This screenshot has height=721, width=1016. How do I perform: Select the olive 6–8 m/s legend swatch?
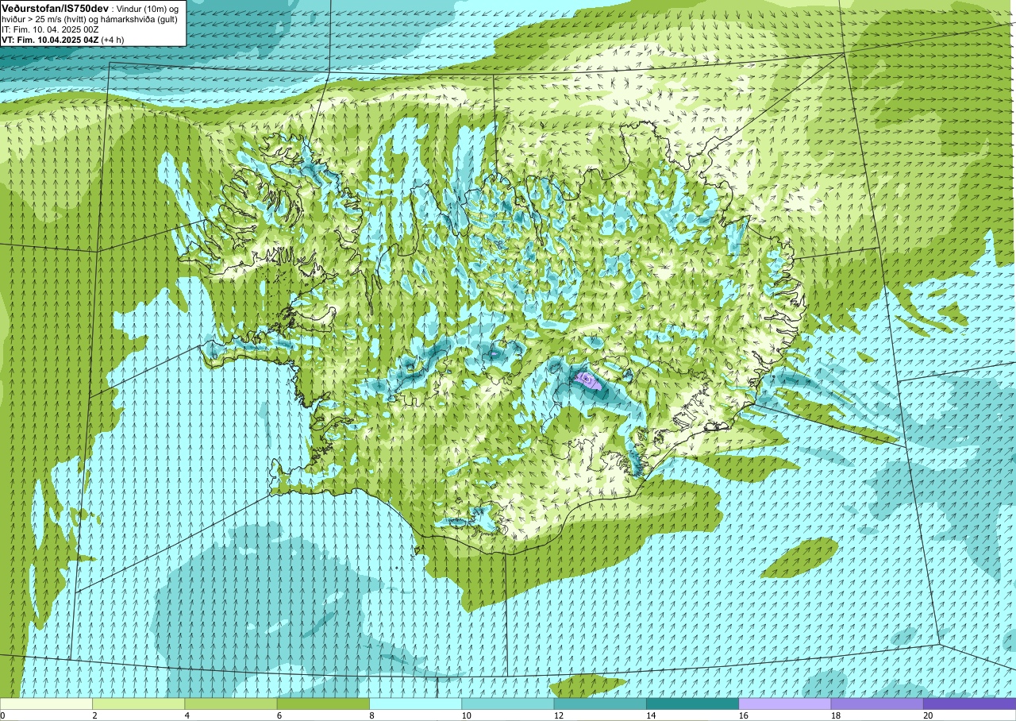pos(323,704)
